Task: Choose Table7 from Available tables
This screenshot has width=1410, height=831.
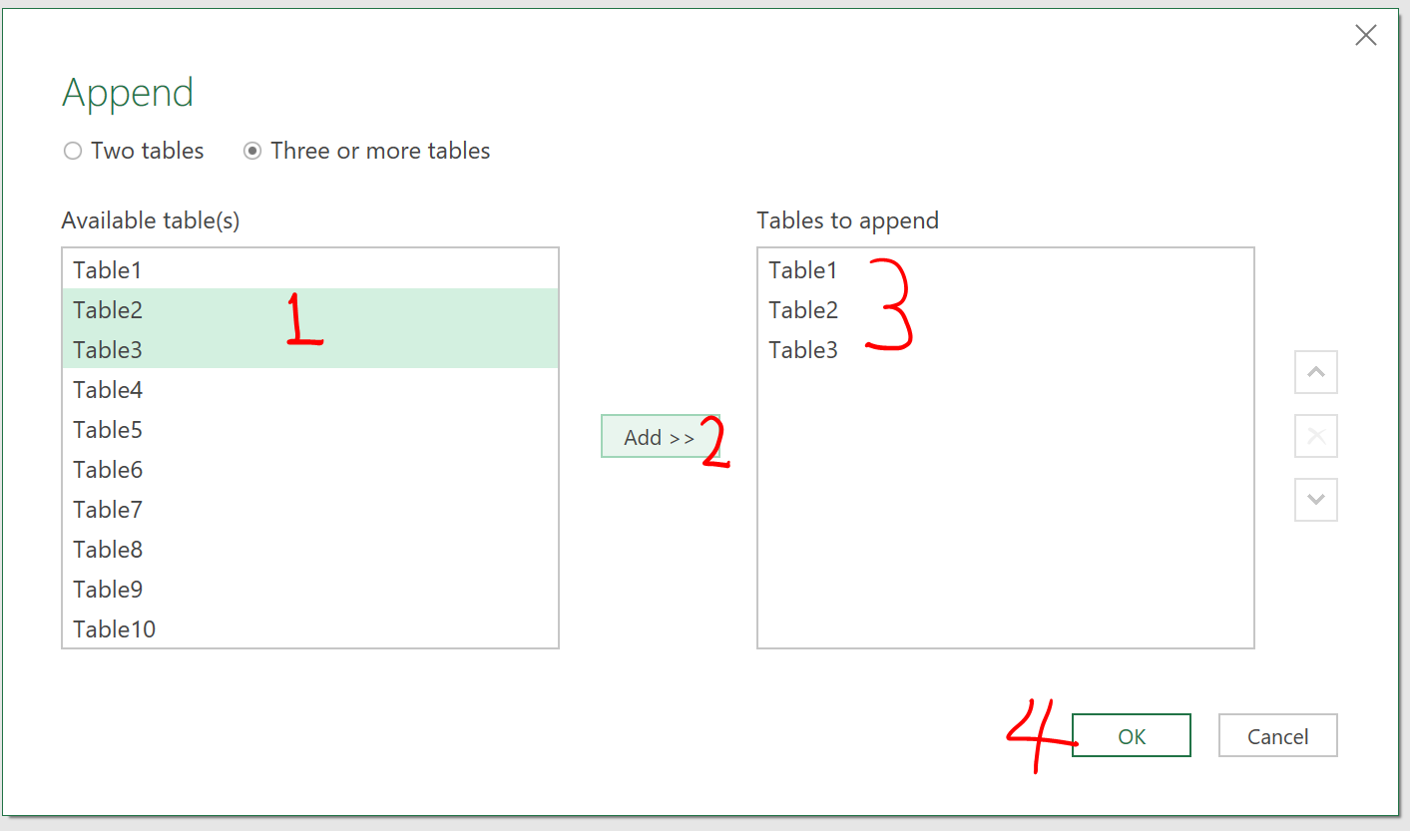Action: 108,510
